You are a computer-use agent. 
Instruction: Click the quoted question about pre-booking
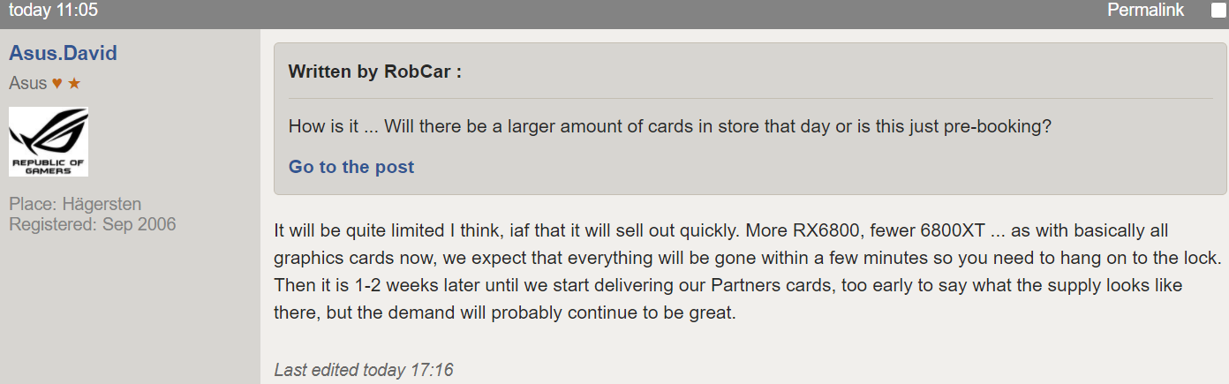tap(670, 126)
